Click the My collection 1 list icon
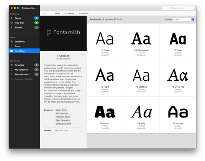Viewport: 205px width, 161px height. point(11,70)
